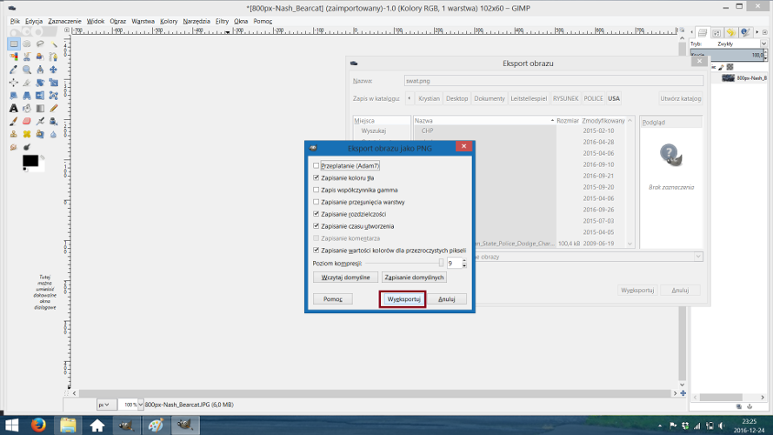Switch to the Undo History dock tab
The image size is (773, 435).
point(730,32)
